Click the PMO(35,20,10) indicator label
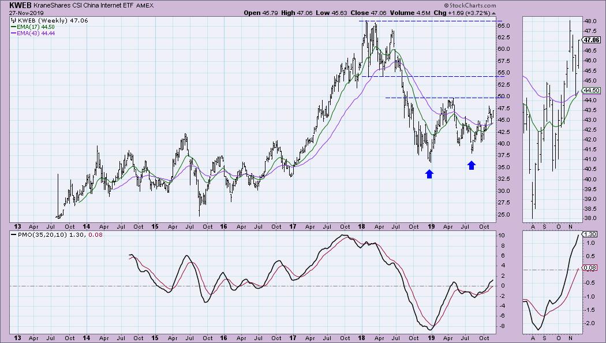606x343 pixels. point(42,234)
